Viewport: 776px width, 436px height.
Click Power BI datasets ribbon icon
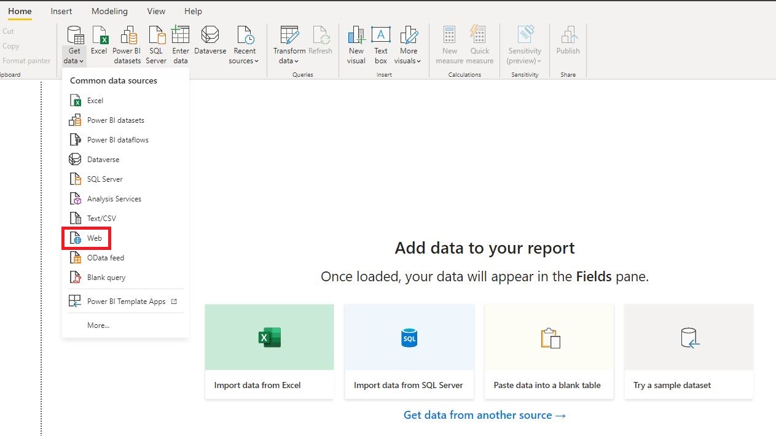127,45
